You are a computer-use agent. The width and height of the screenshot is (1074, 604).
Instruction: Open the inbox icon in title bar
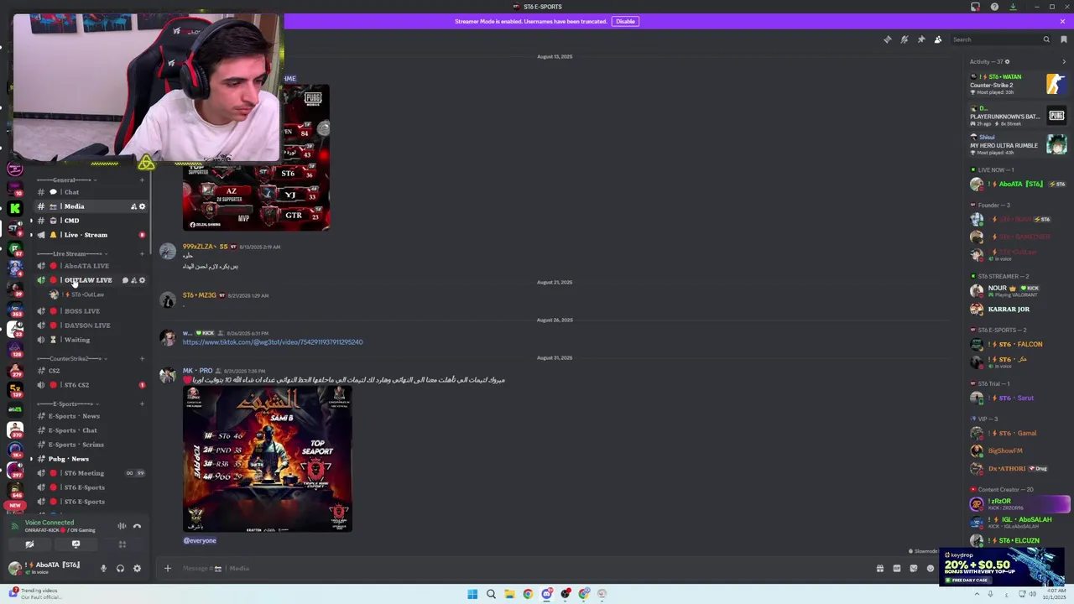pos(975,7)
